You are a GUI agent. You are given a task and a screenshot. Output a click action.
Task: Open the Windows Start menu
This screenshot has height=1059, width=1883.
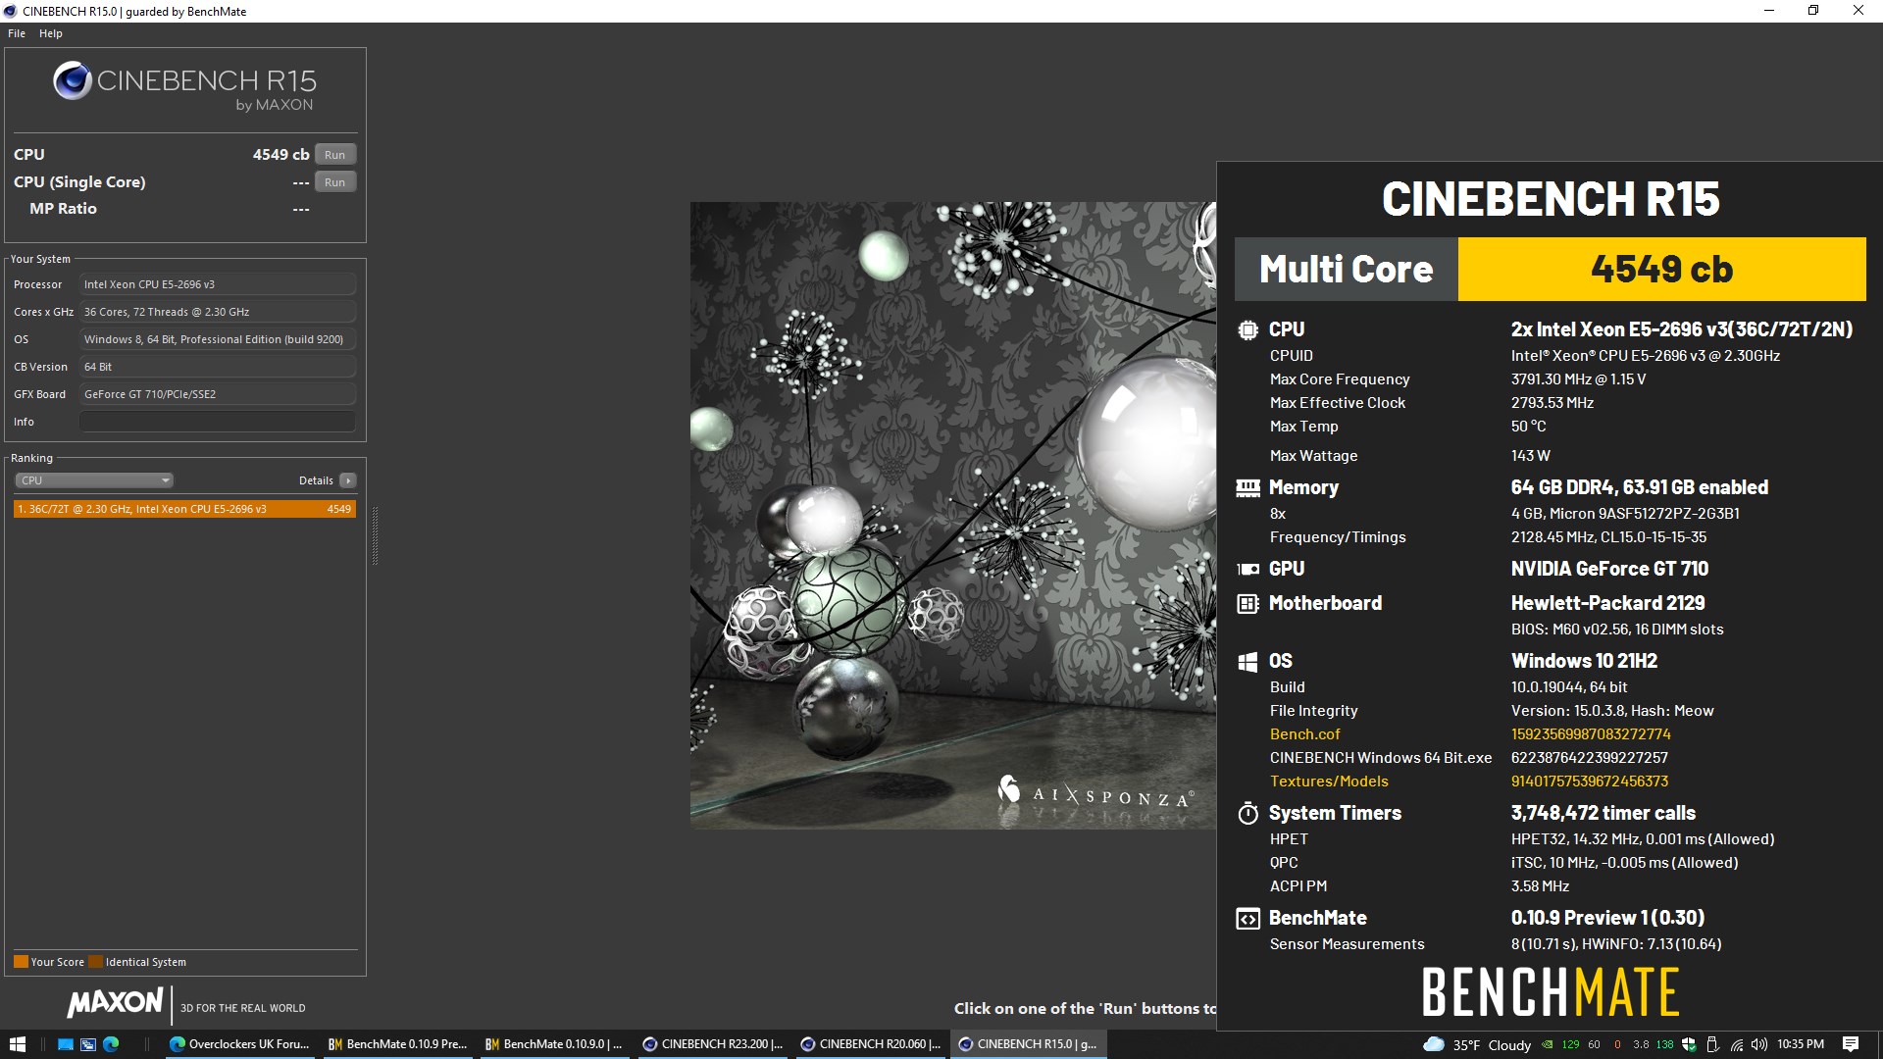(x=17, y=1044)
